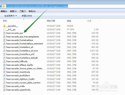Screen dimensions: 125x95
Task: Select the file name haarcascade_frontalface_alt2
Action: coord(20,54)
